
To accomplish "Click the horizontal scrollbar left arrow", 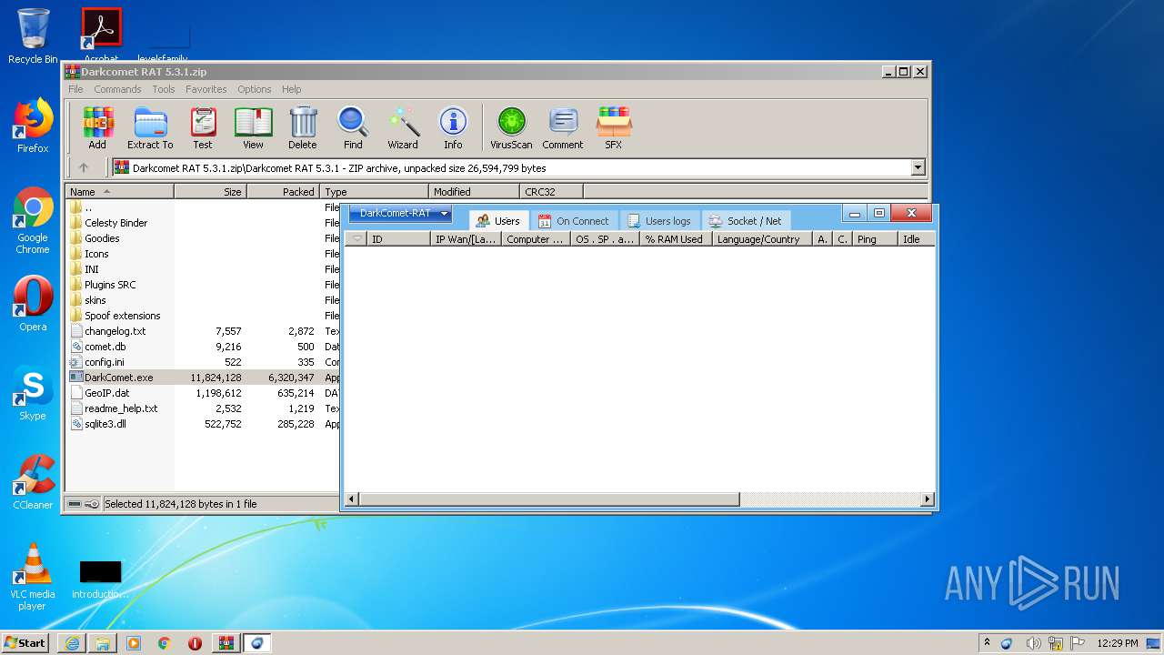I will tap(352, 499).
